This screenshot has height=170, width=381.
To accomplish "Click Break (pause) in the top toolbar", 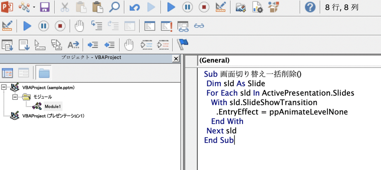I will click(x=187, y=7).
